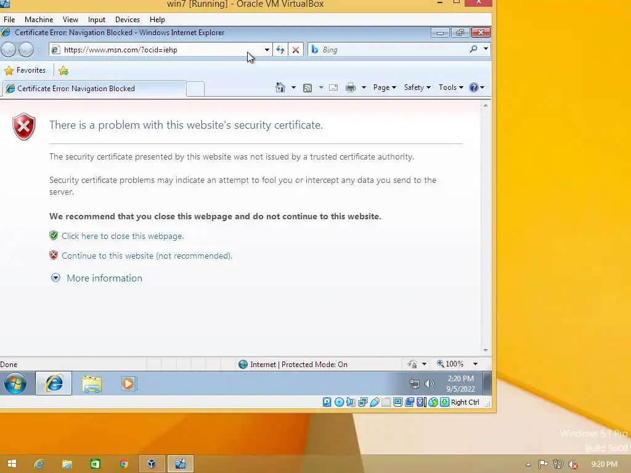The width and height of the screenshot is (631, 473).
Task: Click the page scrollbar down arrow
Action: click(x=486, y=350)
